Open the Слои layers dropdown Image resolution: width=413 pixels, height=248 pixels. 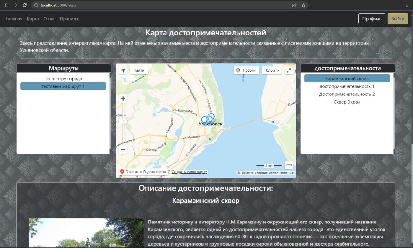click(272, 70)
